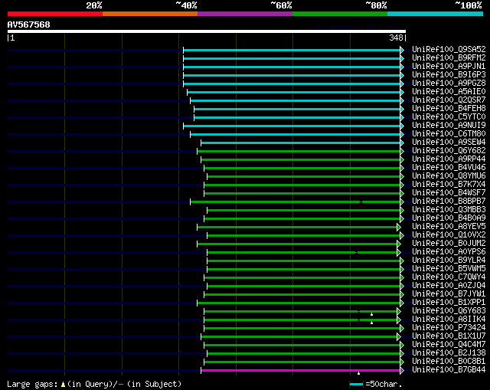This screenshot has height=390, width=490.
Task: Click the yellow query gap marker under Q6Y683 bar
Action: (371, 314)
